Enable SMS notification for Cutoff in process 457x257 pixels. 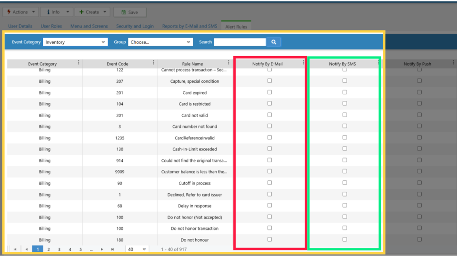(x=345, y=183)
